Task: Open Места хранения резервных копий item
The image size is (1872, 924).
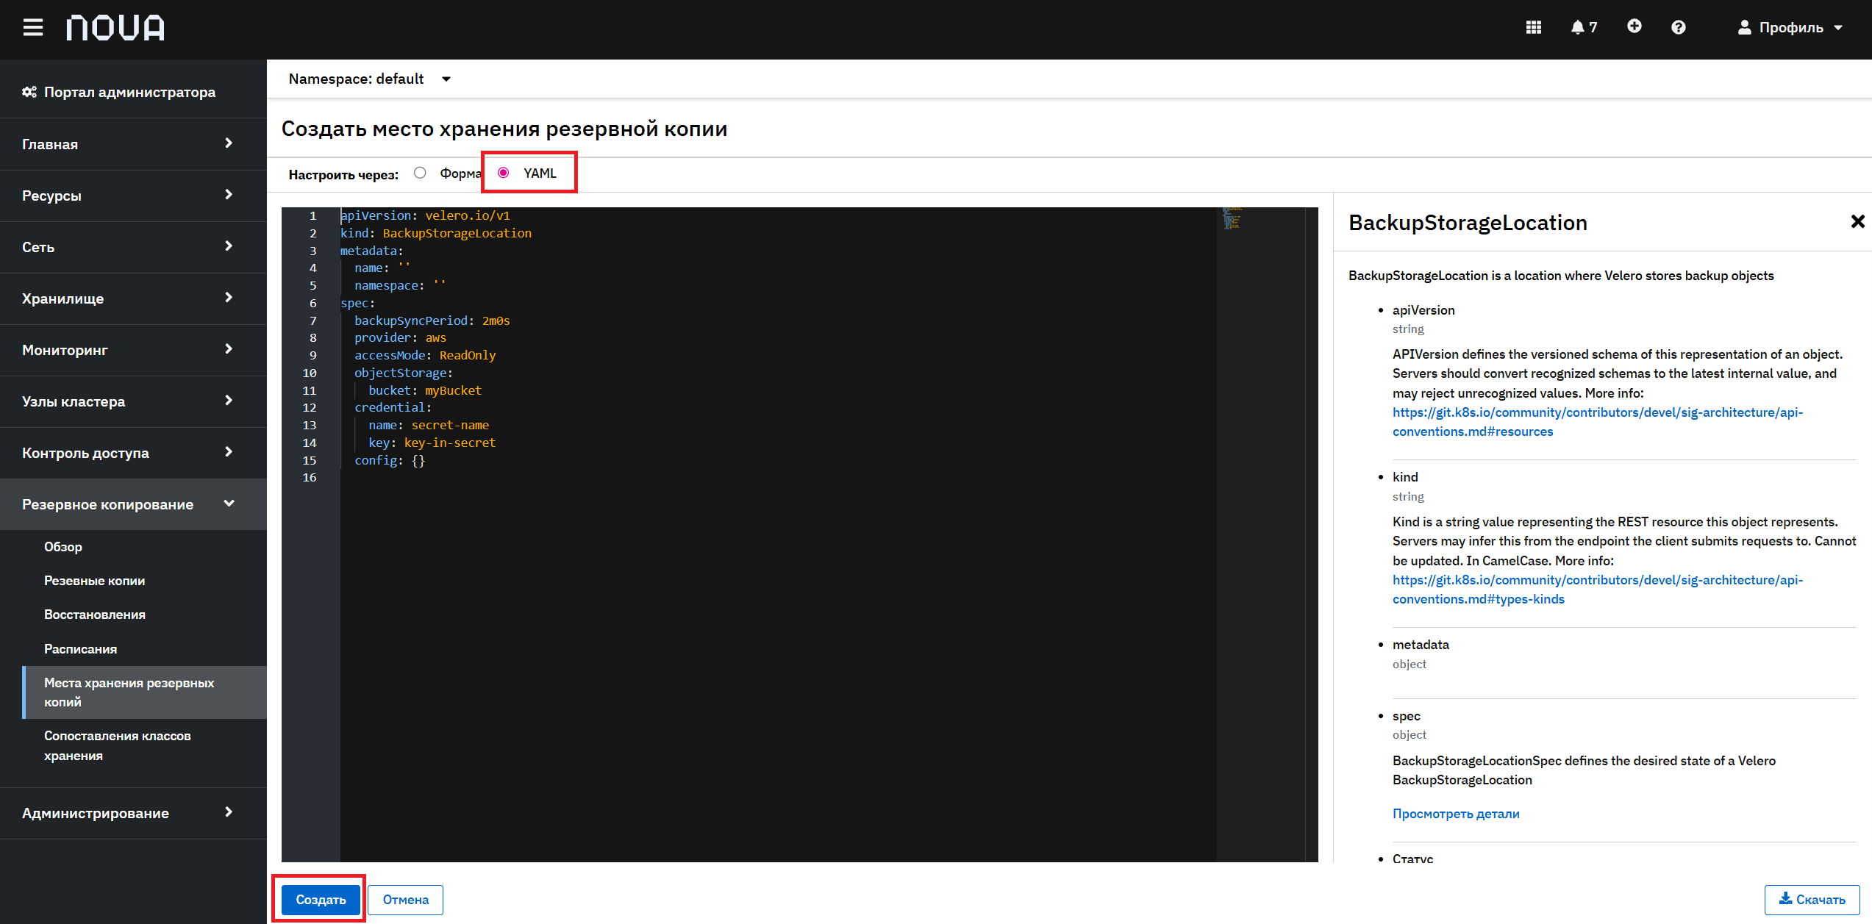Action: [x=145, y=692]
